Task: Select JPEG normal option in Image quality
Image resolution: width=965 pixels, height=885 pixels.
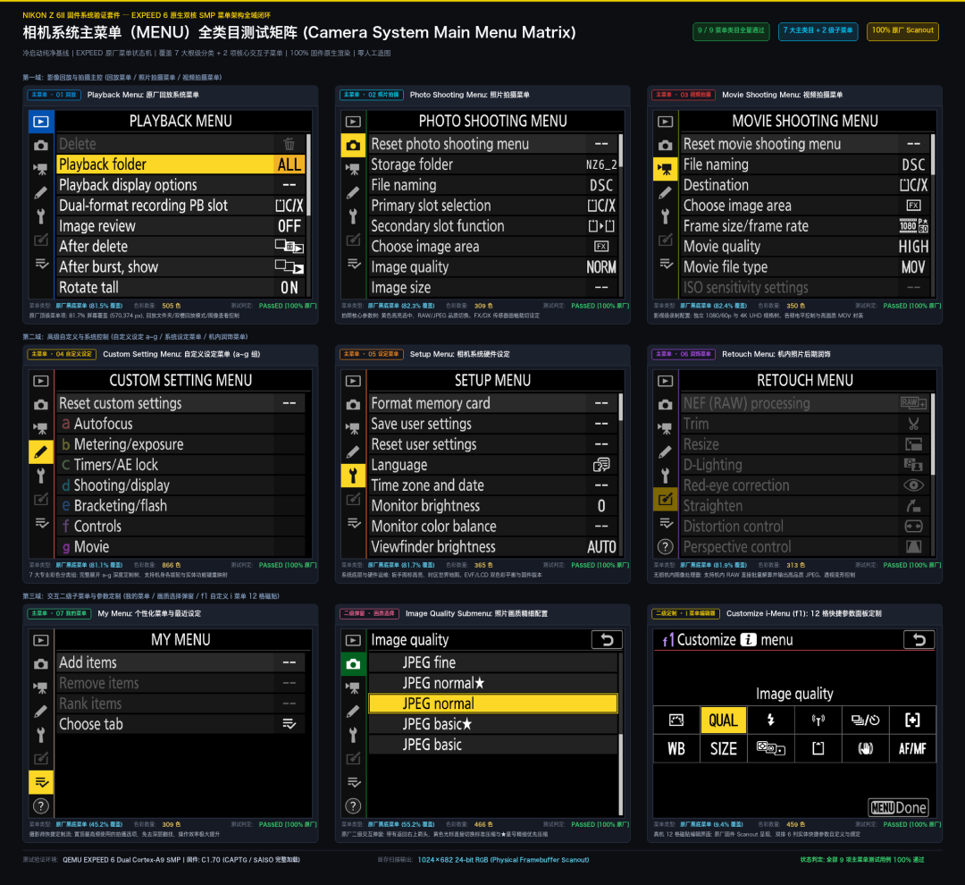Action: 493,704
